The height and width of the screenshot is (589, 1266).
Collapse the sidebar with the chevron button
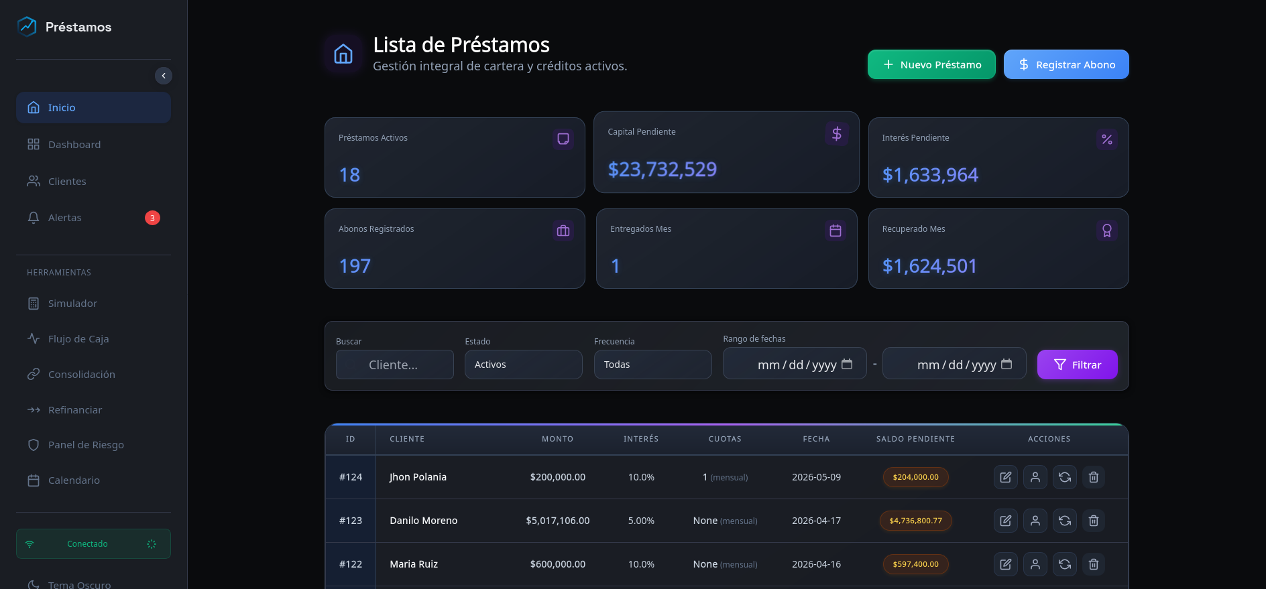(x=164, y=76)
